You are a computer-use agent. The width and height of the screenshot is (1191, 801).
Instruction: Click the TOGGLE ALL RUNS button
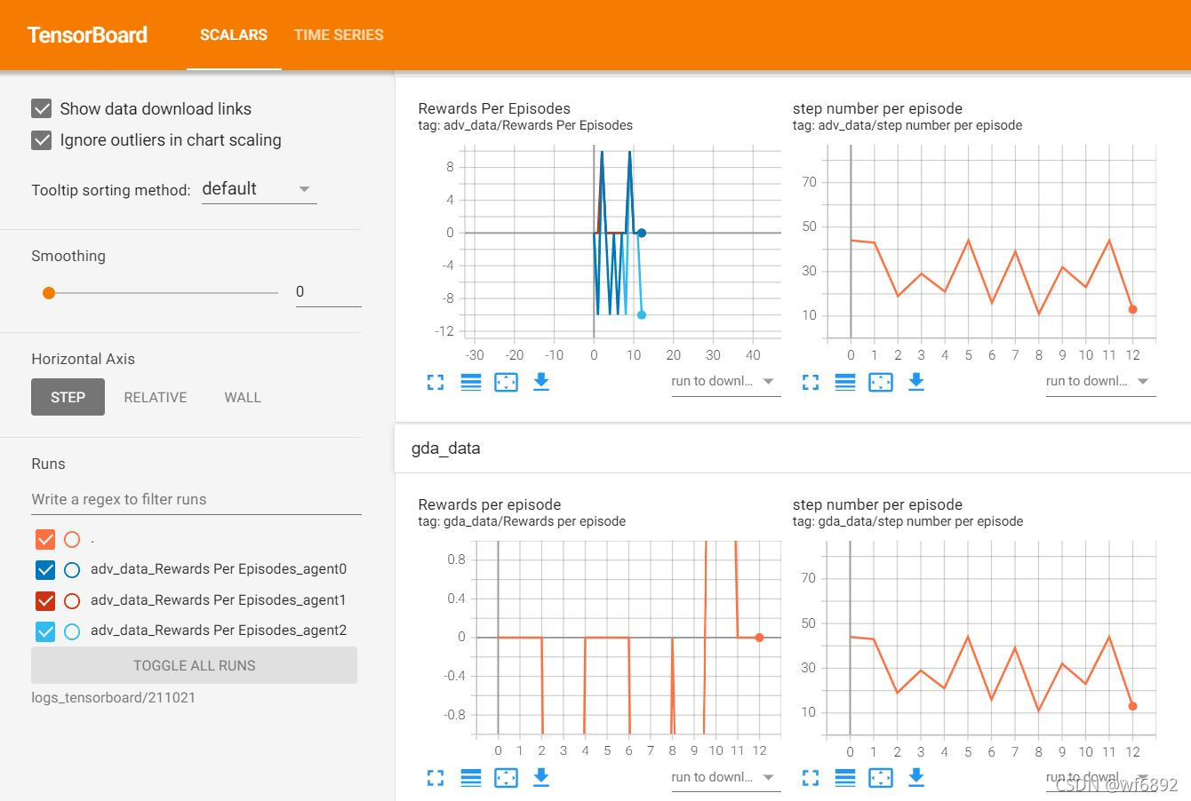pyautogui.click(x=194, y=666)
